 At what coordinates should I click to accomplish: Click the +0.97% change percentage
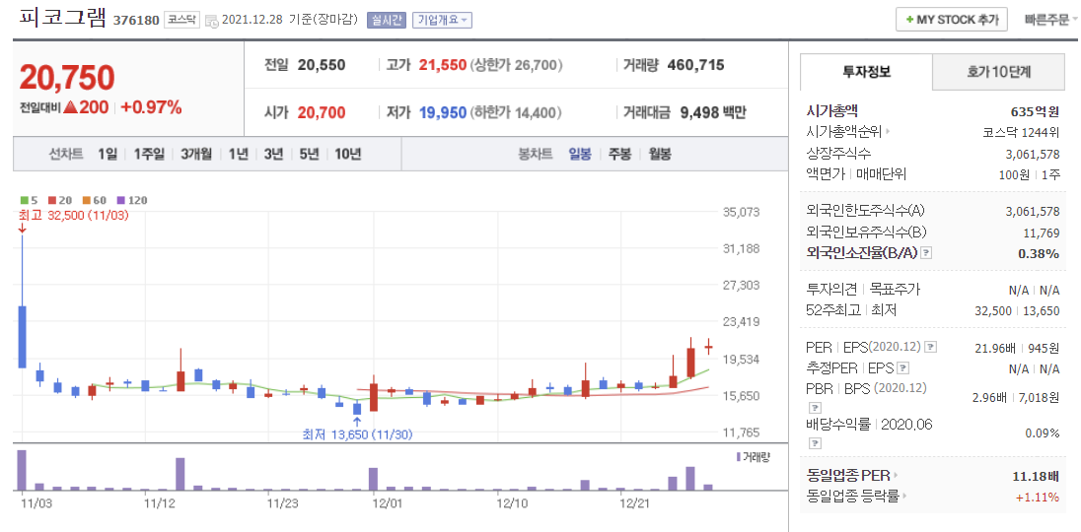click(151, 107)
